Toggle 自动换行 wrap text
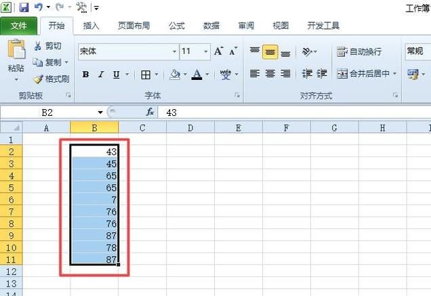 click(359, 51)
